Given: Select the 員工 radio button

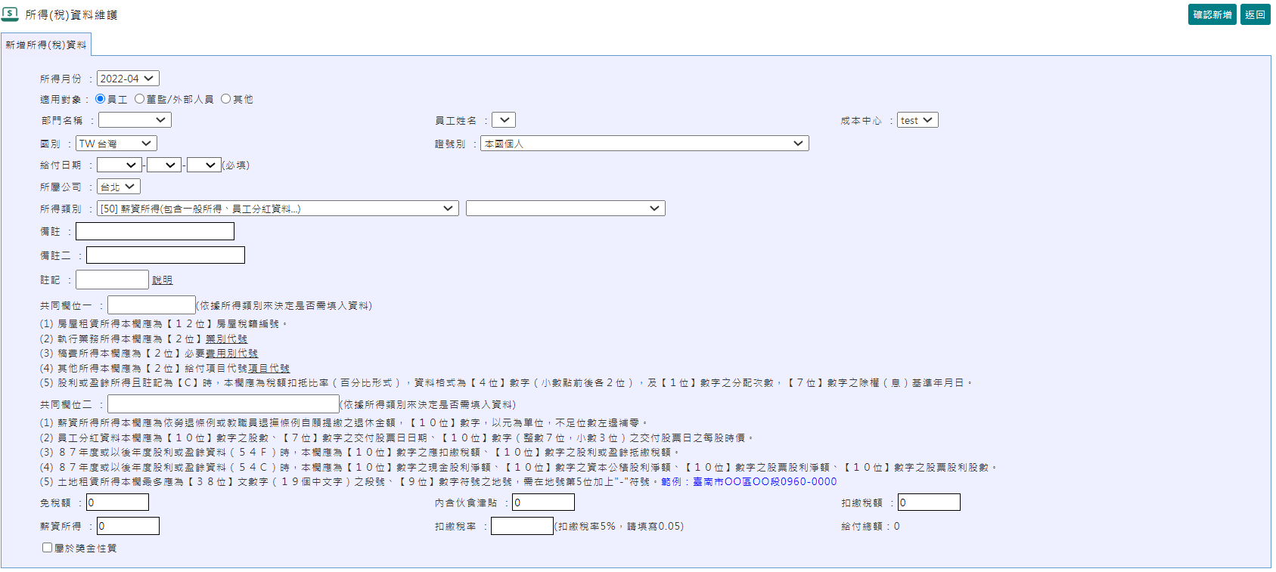Looking at the screenshot, I should pyautogui.click(x=101, y=99).
